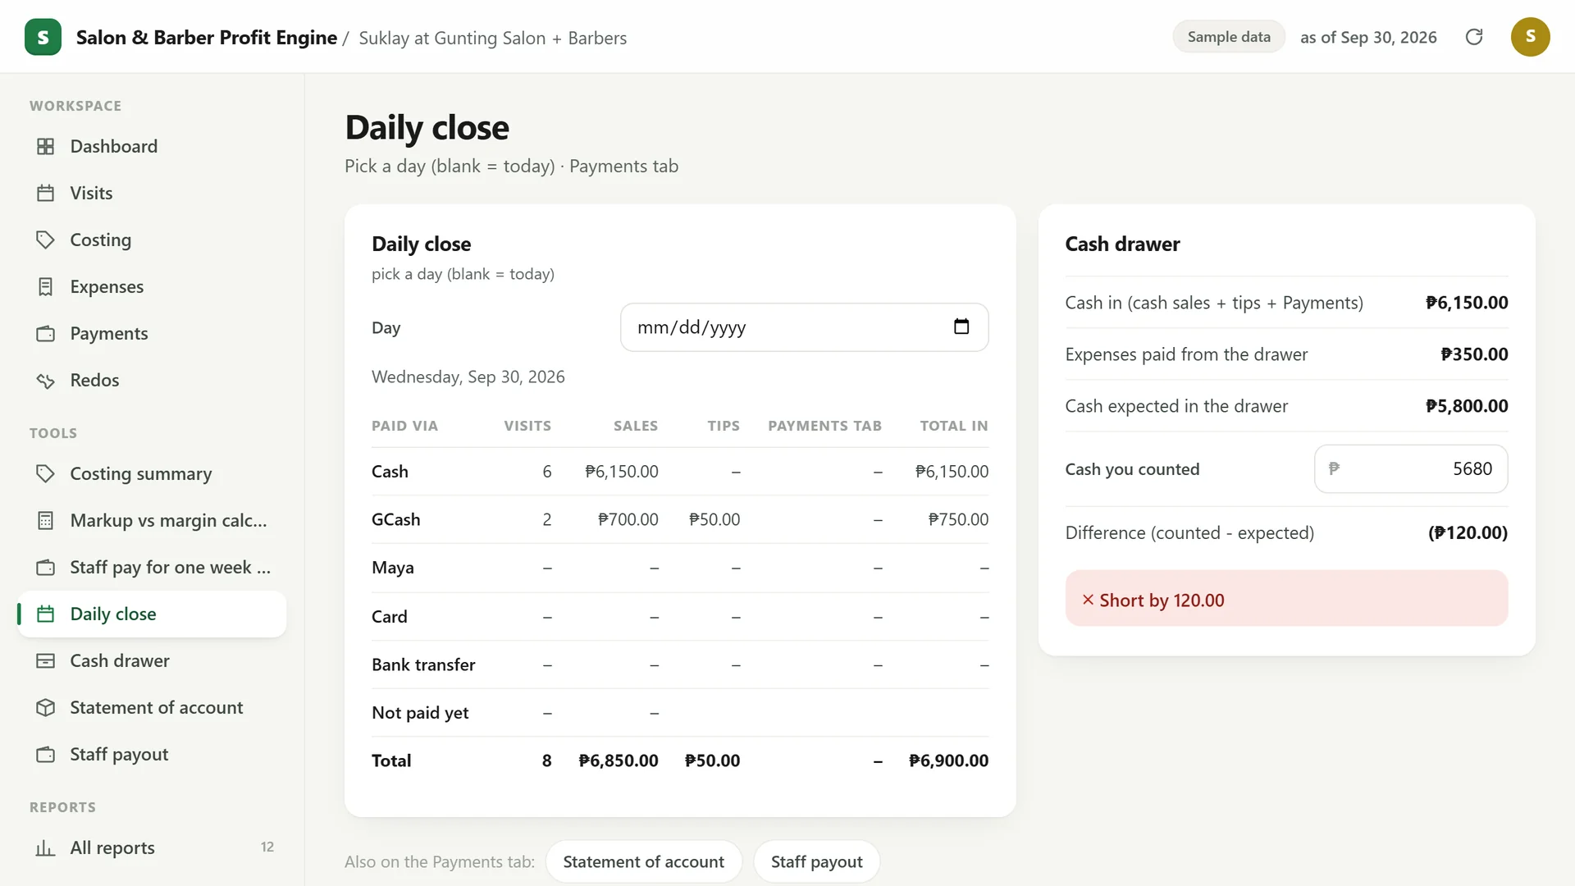Open the Dashboard page
1575x886 pixels.
point(153,146)
